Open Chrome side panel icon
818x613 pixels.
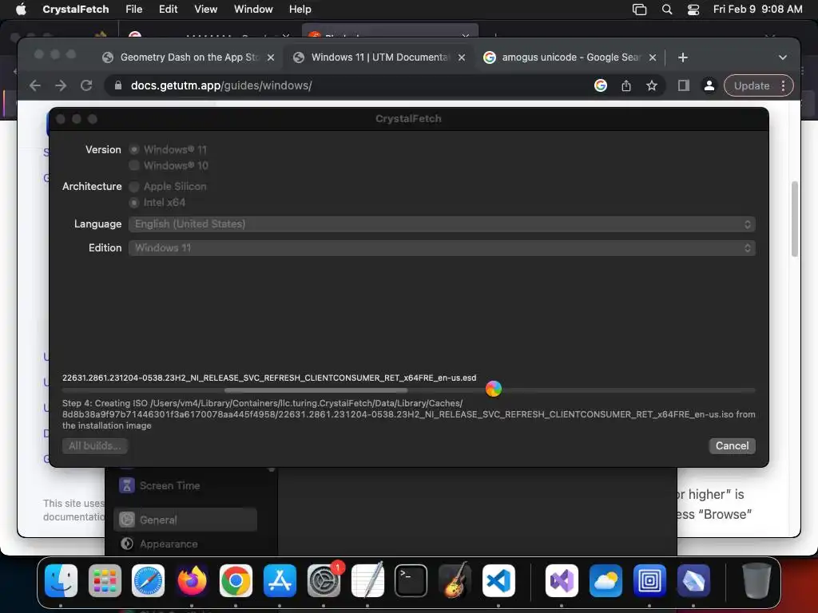click(684, 85)
